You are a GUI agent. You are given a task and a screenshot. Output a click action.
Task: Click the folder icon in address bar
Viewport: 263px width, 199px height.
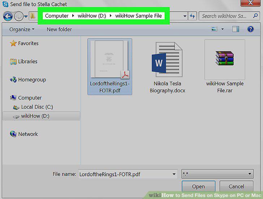33,16
